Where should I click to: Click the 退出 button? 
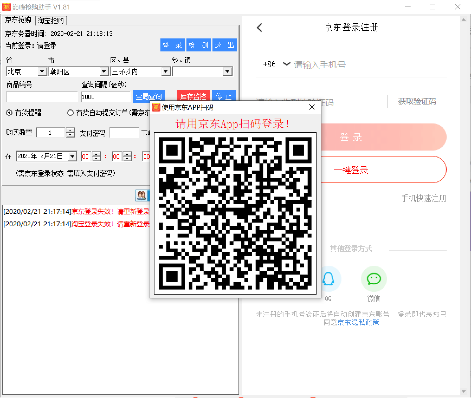tap(224, 45)
